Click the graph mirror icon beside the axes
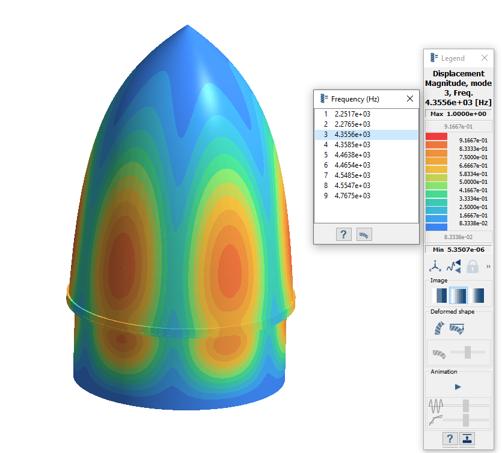 pyautogui.click(x=453, y=266)
